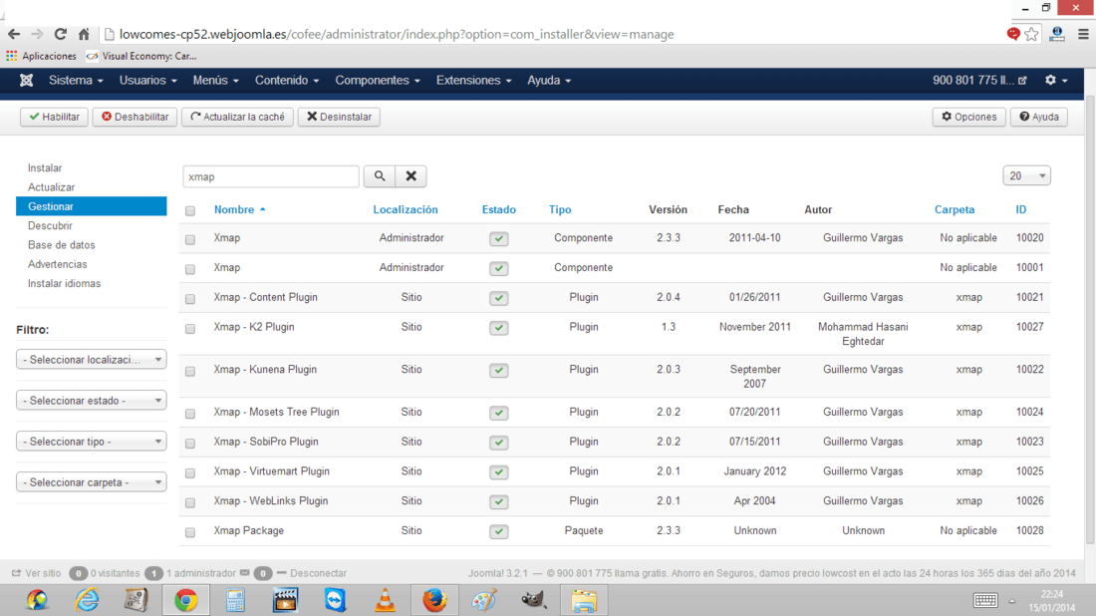Go to the browser home page

(x=84, y=34)
